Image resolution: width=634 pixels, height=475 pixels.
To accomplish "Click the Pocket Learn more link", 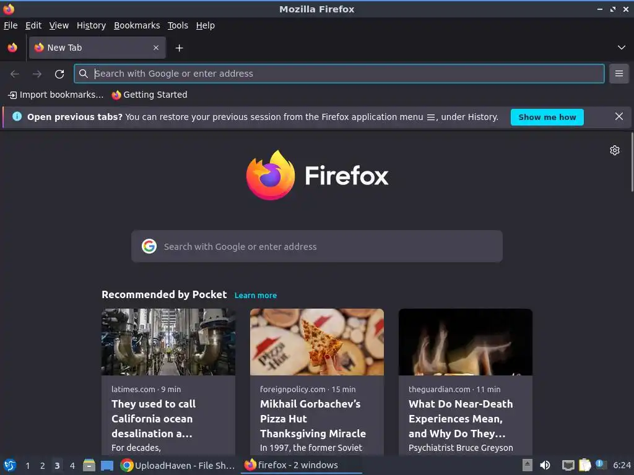I will 256,295.
